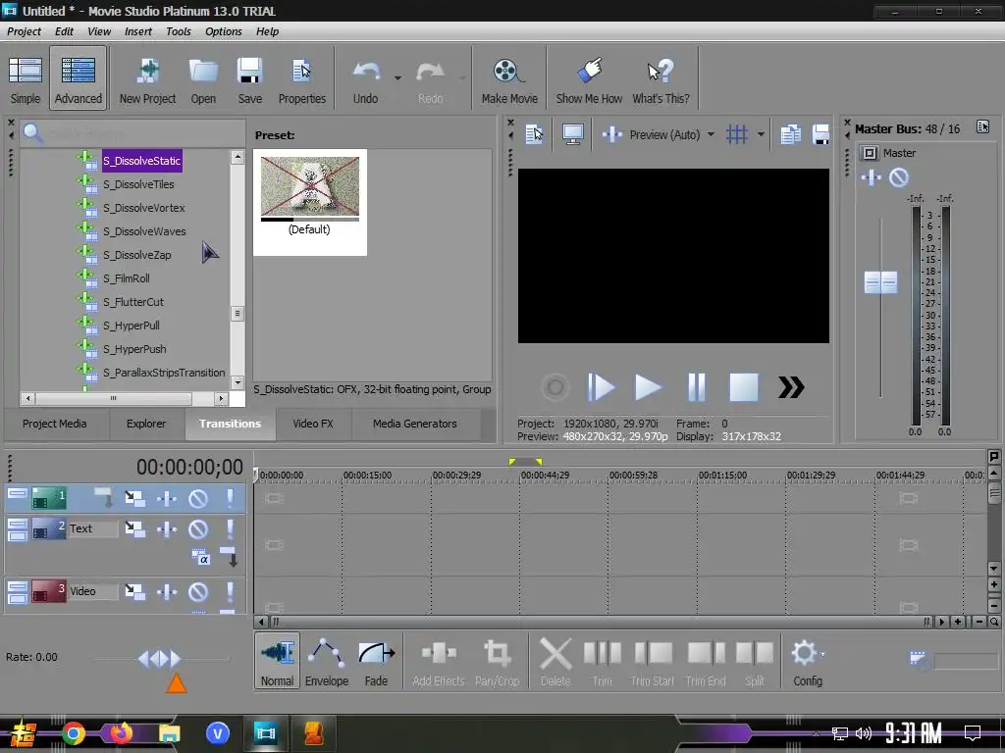
Task: Play from start in preview
Action: 601,387
